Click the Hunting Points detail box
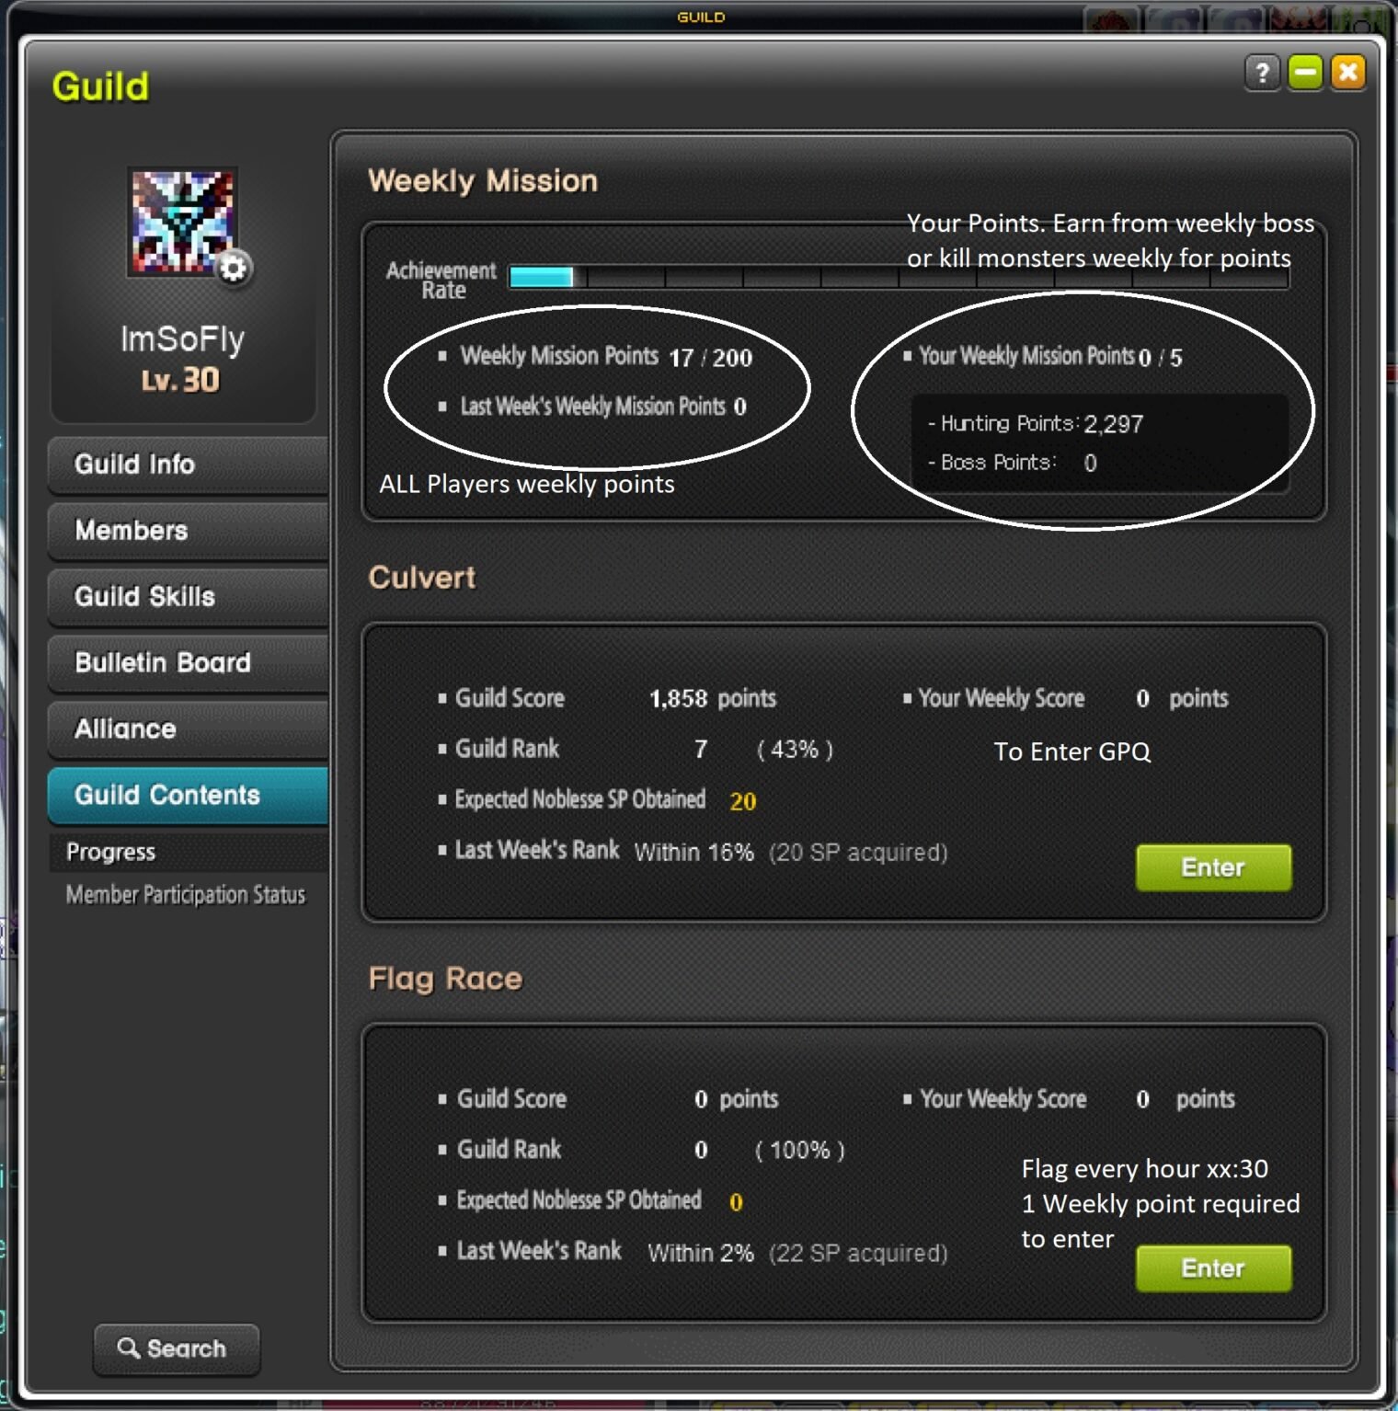The width and height of the screenshot is (1398, 1411). tap(1099, 442)
